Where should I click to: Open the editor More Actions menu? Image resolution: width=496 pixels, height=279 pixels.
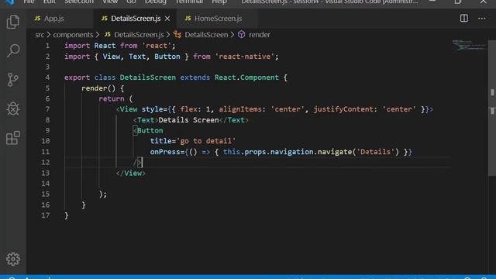(x=482, y=19)
